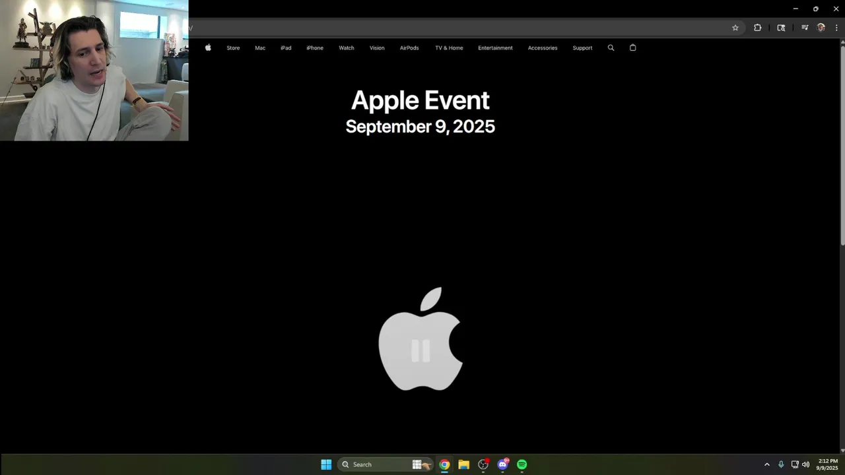Image resolution: width=845 pixels, height=475 pixels.
Task: Click the page vertical scrollbar thumb
Action: click(842, 145)
